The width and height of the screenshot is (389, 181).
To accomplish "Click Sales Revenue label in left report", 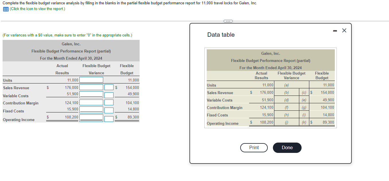I will pyautogui.click(x=16, y=88).
